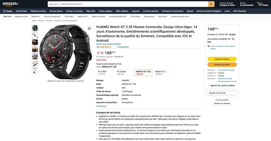The width and height of the screenshot is (271, 141).
Task: Select the first watch thumbnail image
Action: 35,28
